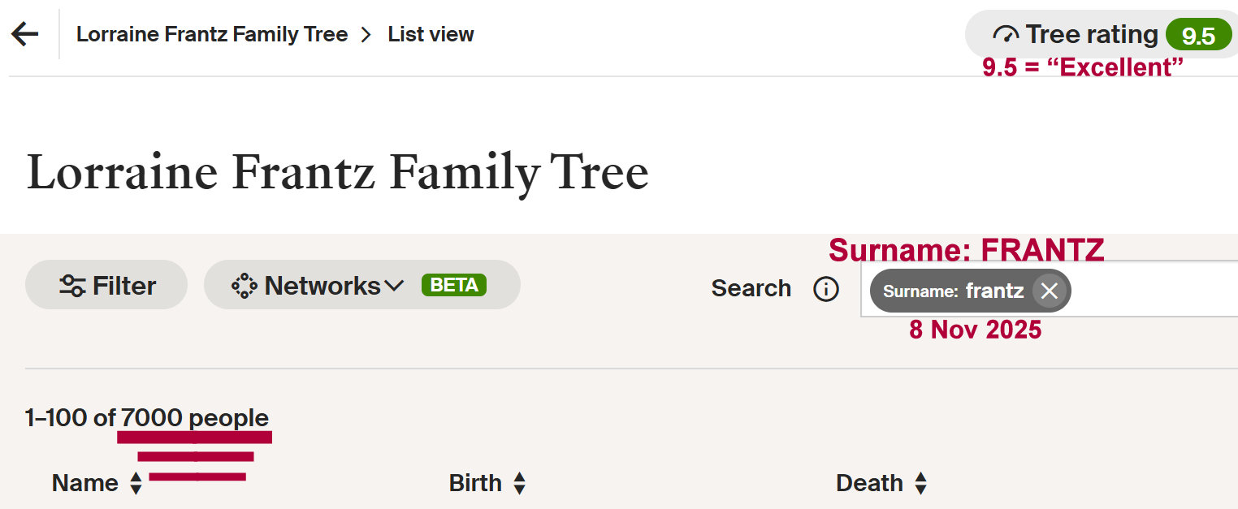Click the Tree rating gauge icon

pyautogui.click(x=1006, y=35)
